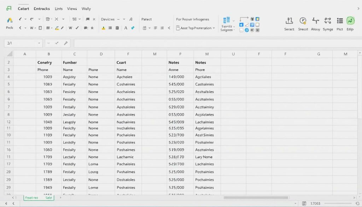Click the cell containing 1949
This screenshot has width=362, height=207.
(x=49, y=188)
